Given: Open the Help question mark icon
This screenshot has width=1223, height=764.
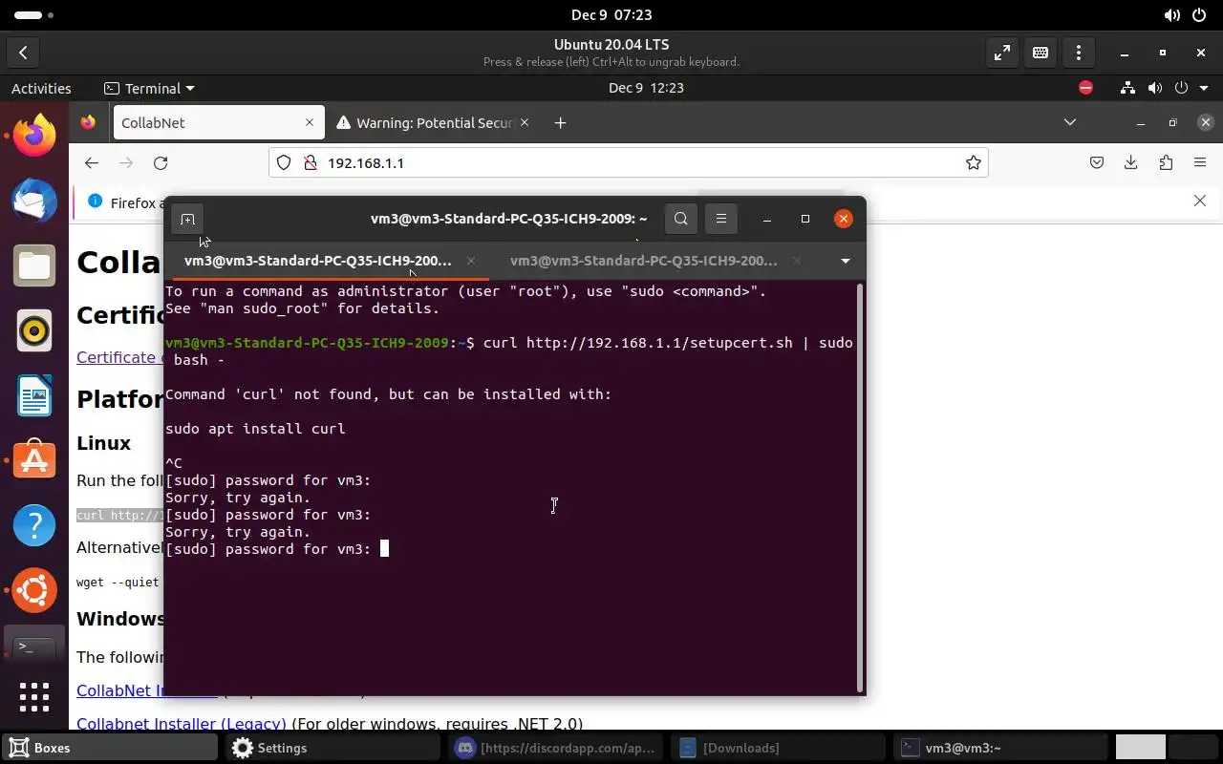Looking at the screenshot, I should (34, 525).
